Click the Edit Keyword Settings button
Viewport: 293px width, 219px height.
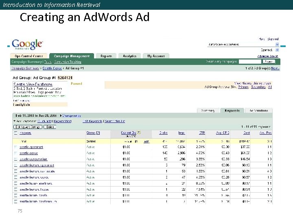tap(28, 127)
